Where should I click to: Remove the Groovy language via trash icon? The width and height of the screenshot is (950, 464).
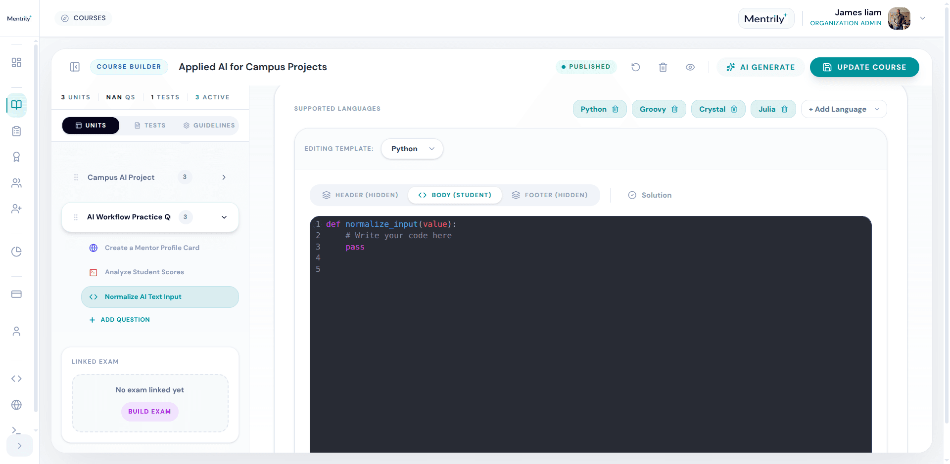675,109
